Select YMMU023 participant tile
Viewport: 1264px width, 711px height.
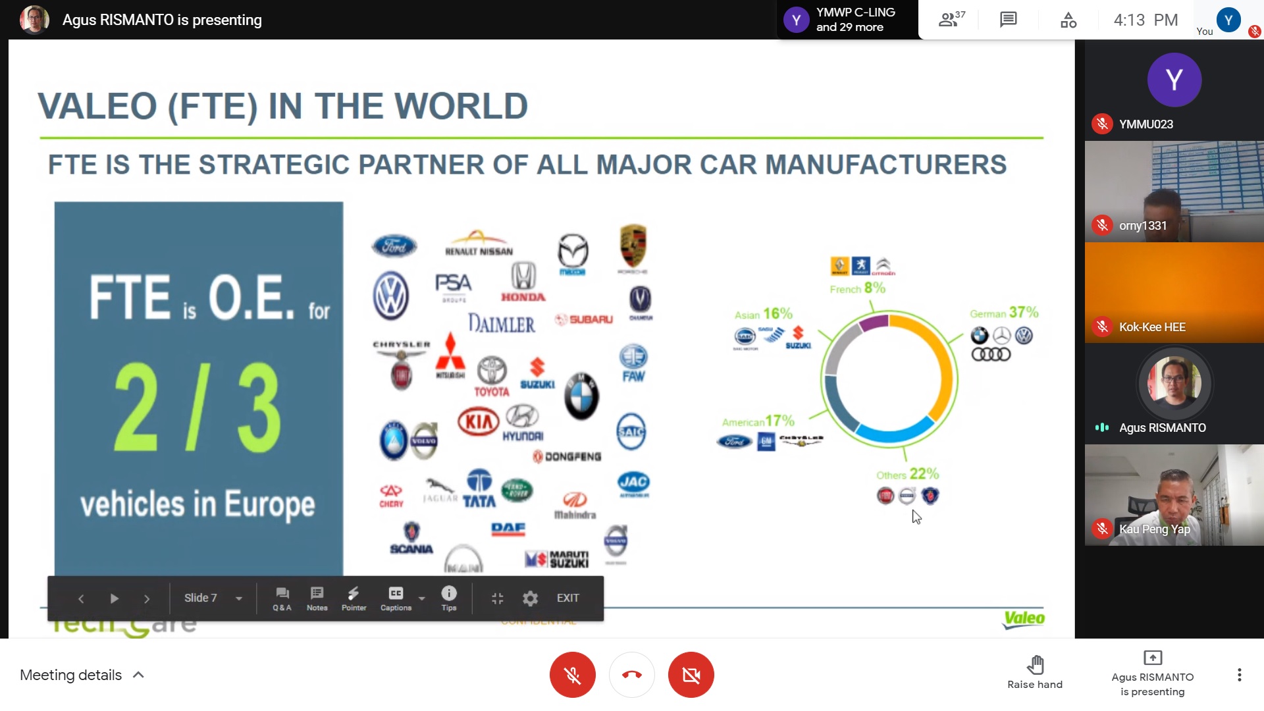(1174, 90)
